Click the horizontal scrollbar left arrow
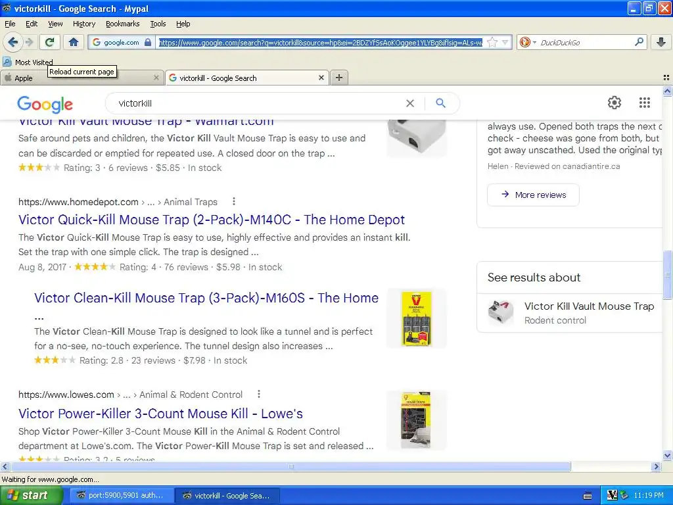Viewport: 673px width, 505px height. (x=5, y=466)
